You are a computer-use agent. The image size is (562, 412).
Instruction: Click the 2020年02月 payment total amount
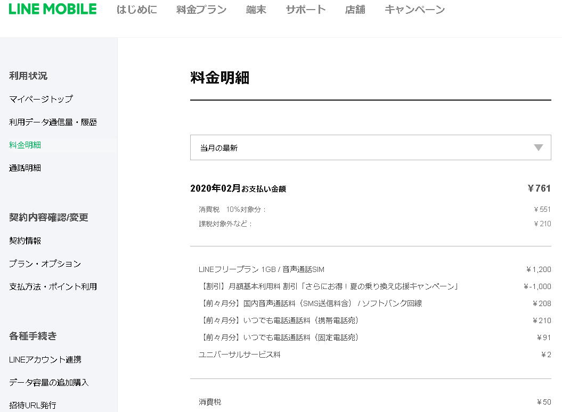tap(539, 188)
